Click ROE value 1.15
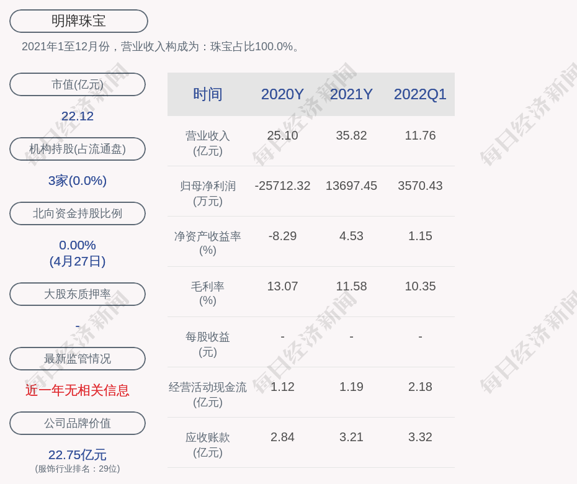Screen dimensions: 577x484 (x=420, y=236)
